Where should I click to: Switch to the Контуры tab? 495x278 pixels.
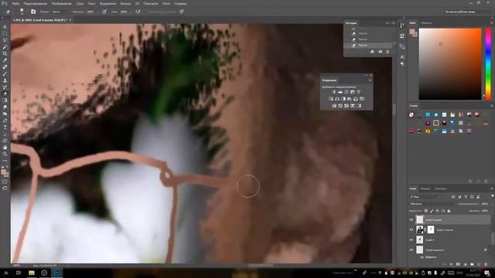coord(441,188)
